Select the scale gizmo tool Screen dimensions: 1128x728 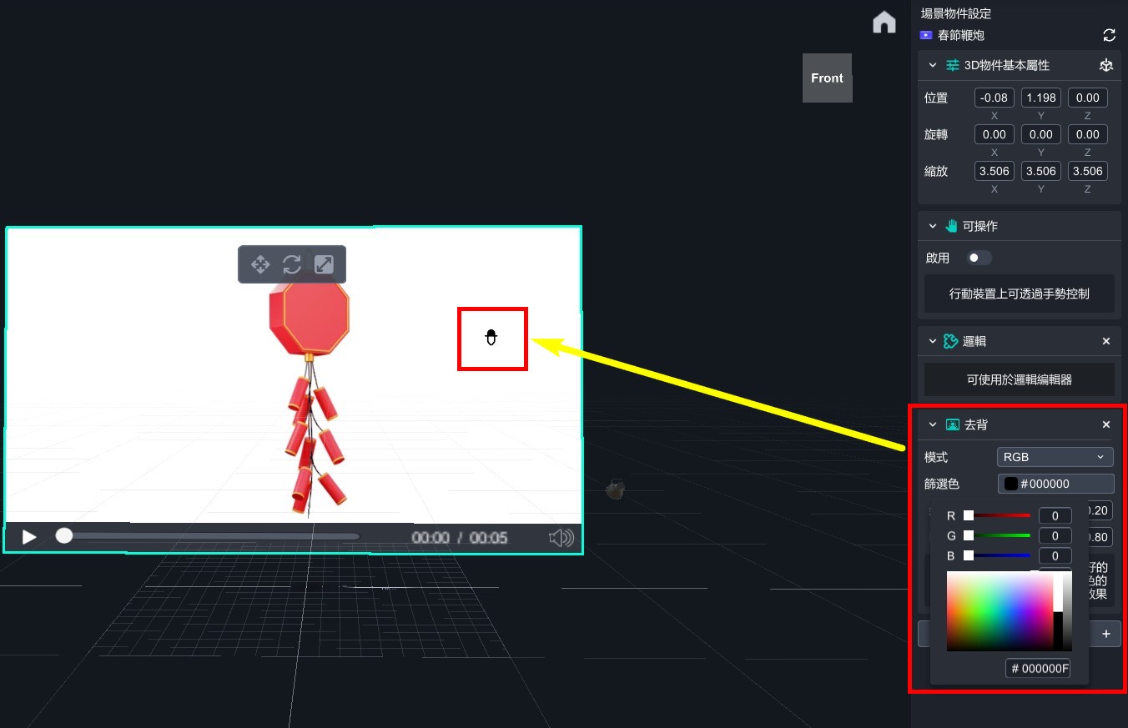324,264
